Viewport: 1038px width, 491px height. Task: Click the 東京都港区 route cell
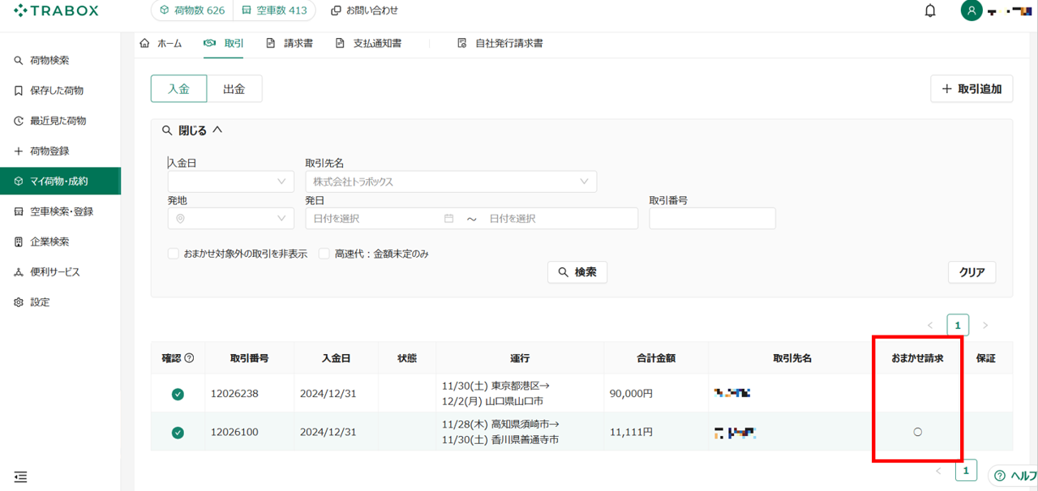tap(520, 393)
